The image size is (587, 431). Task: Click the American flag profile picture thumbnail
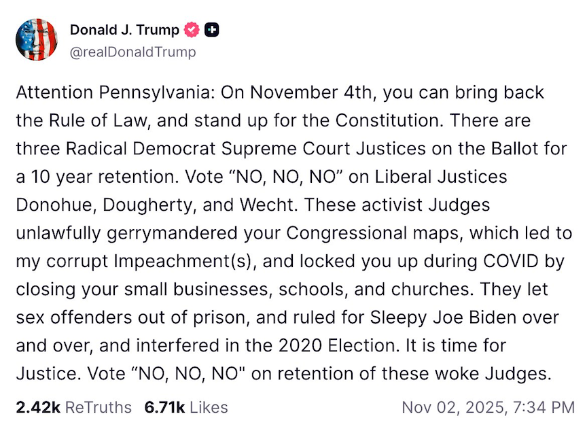point(37,39)
